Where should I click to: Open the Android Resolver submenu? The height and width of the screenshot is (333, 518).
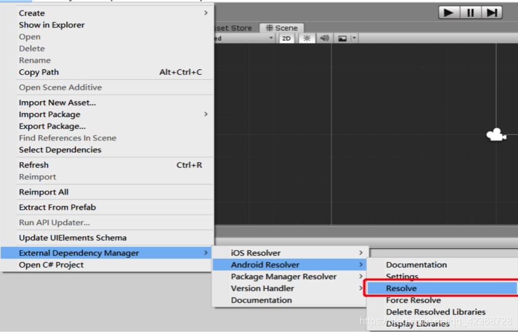click(290, 264)
